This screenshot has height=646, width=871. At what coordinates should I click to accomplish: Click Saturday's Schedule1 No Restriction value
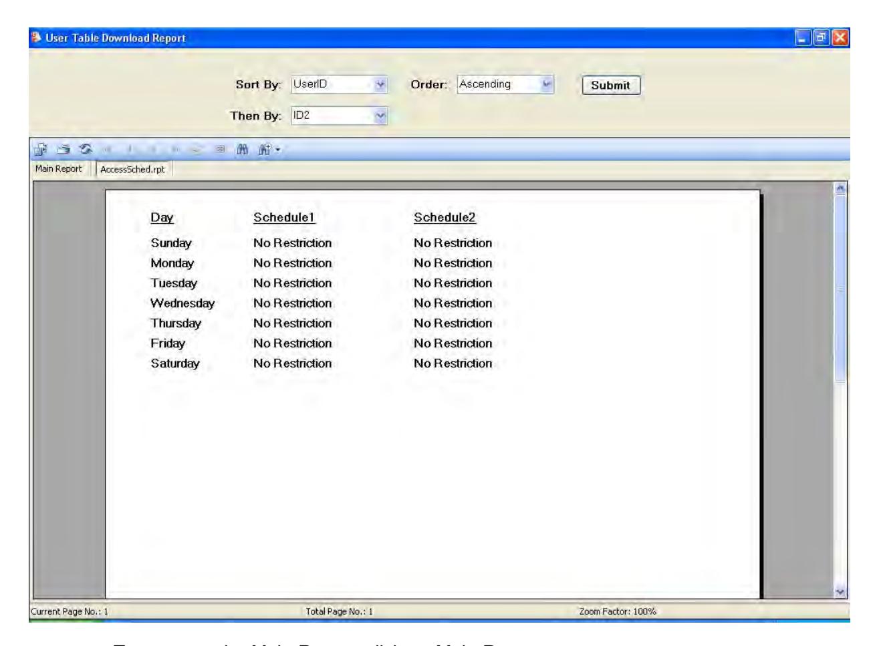click(292, 363)
